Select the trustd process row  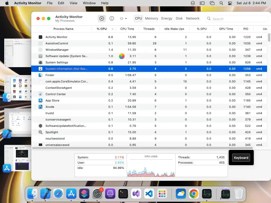pos(149,113)
